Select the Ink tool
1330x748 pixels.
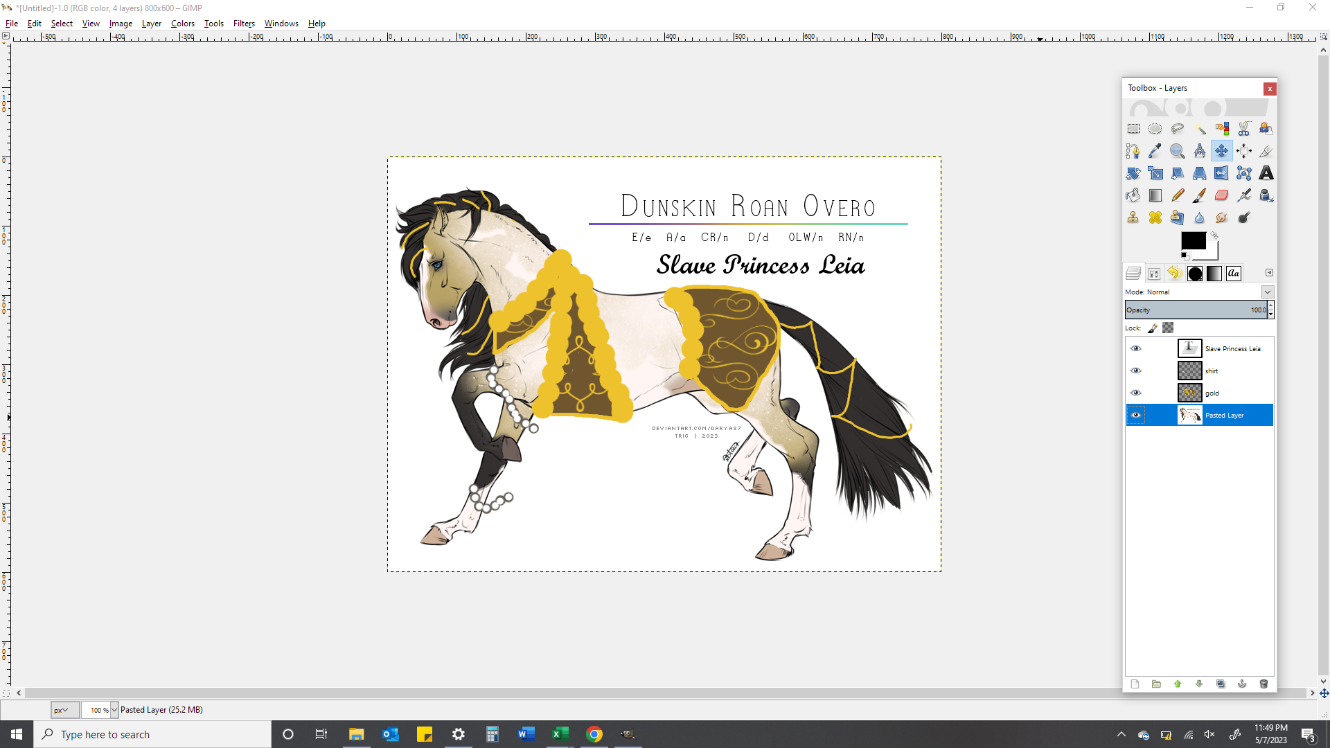pos(1266,195)
